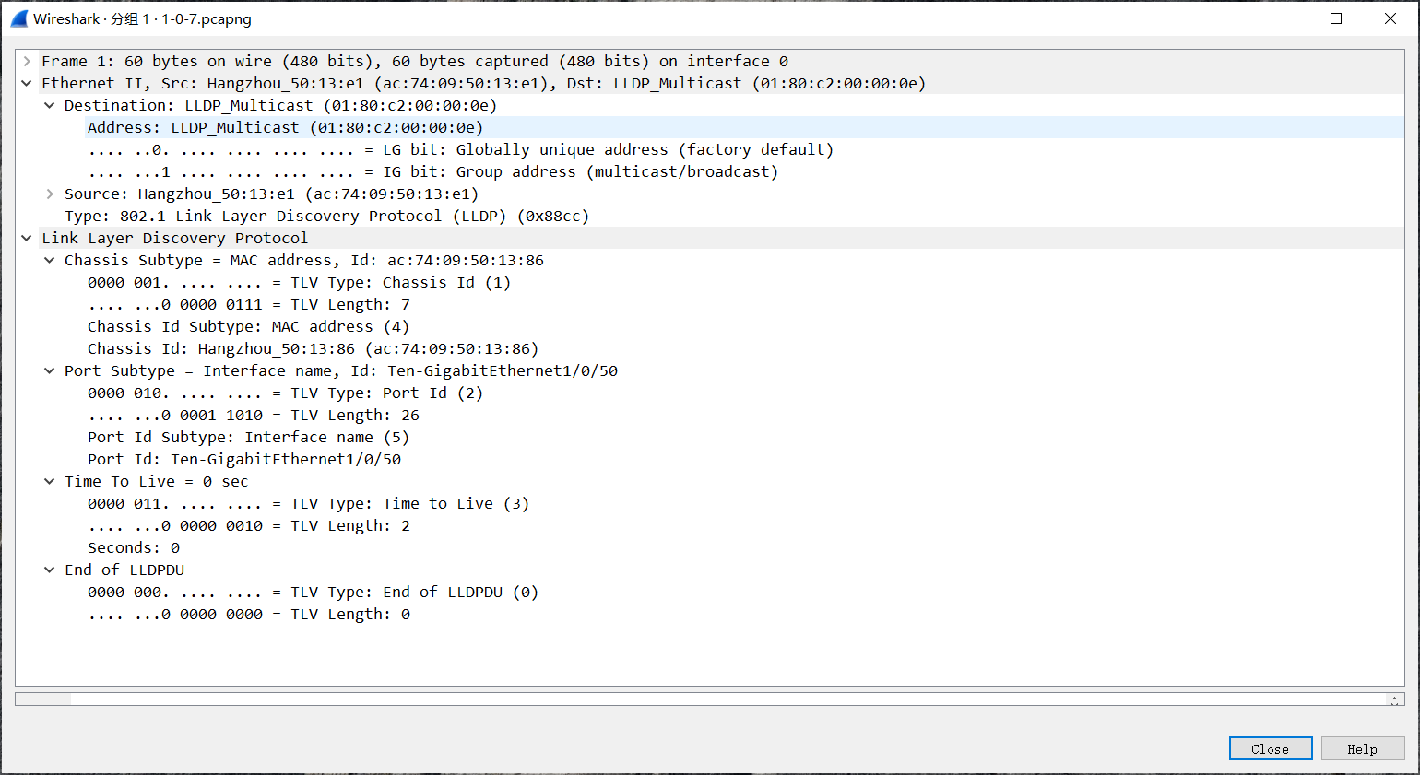
Task: Expand the Source Hangzhou_50:13:e1 node
Action: 50,194
